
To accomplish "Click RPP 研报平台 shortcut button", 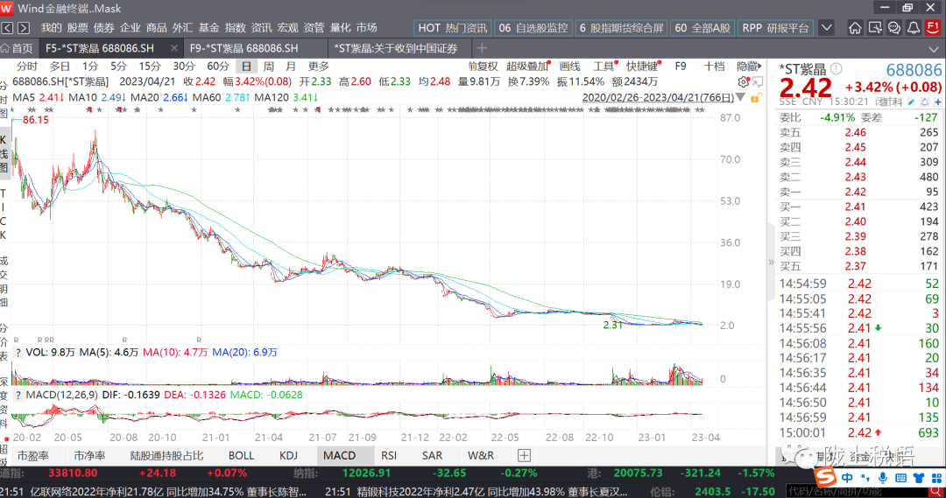I will (x=775, y=28).
